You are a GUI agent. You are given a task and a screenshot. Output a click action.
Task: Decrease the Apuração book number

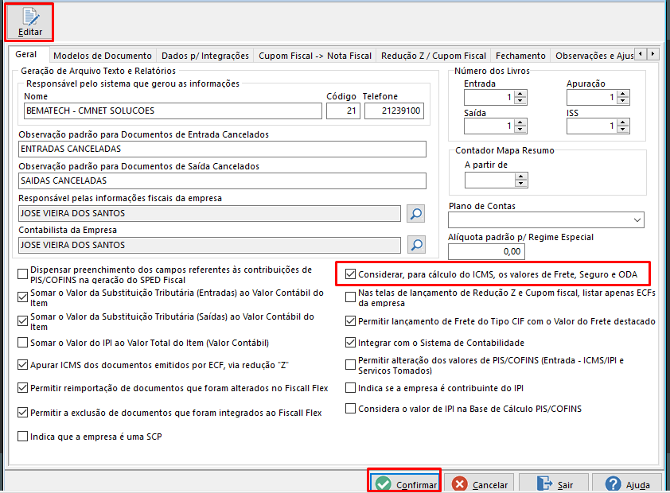tap(623, 101)
